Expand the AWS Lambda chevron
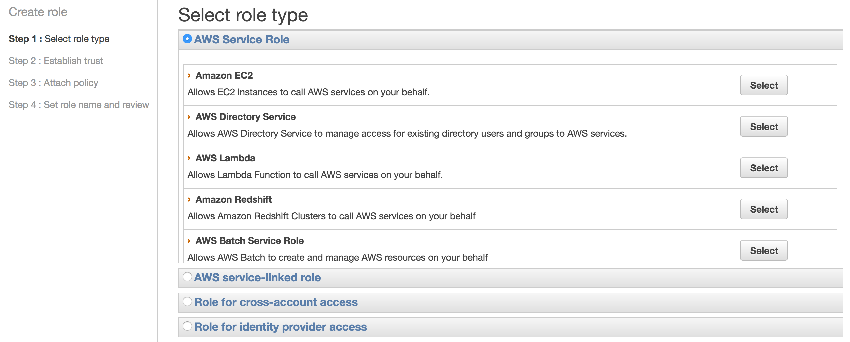The width and height of the screenshot is (850, 342). pos(189,158)
